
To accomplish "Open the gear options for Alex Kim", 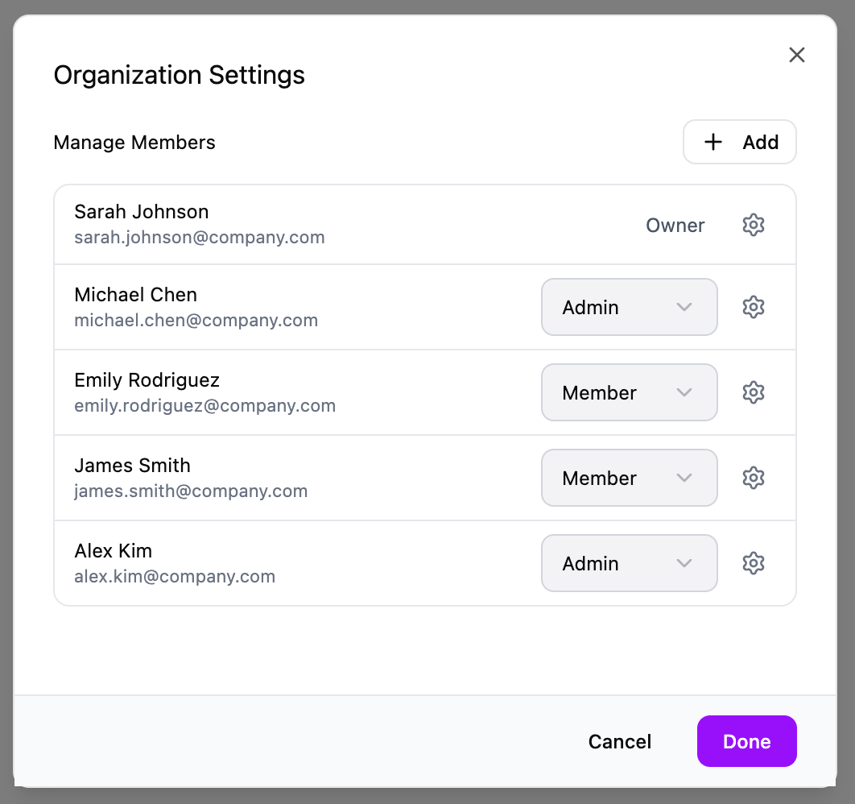I will click(753, 563).
